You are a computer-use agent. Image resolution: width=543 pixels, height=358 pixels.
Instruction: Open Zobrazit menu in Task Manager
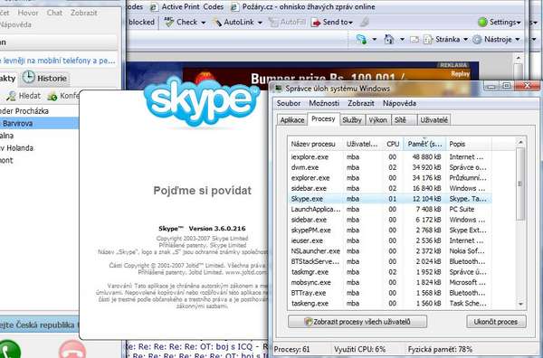[360, 103]
